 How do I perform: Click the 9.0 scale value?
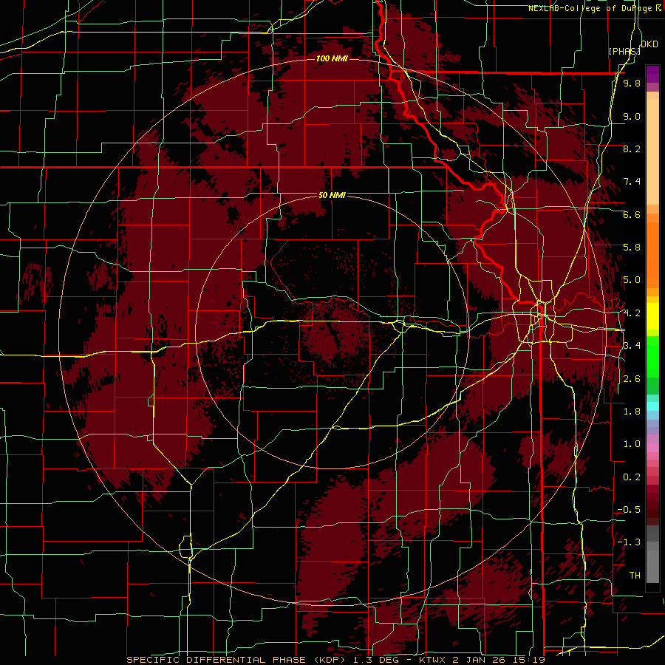click(x=632, y=116)
